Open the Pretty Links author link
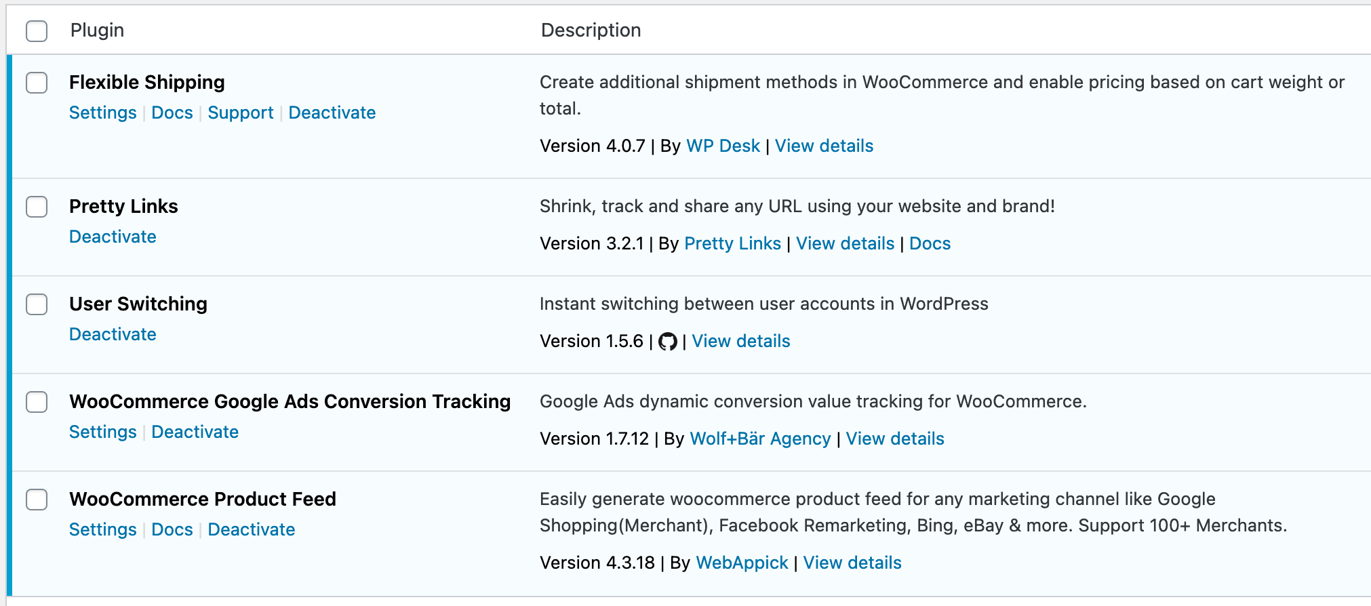 733,243
